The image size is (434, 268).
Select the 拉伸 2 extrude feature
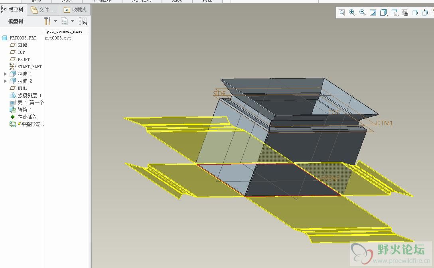pyautogui.click(x=25, y=81)
